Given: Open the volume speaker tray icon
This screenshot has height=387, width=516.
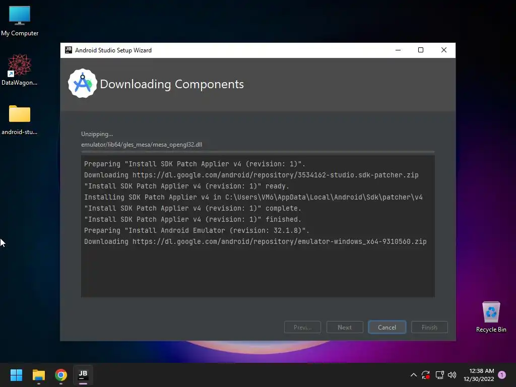Looking at the screenshot, I should click(452, 375).
